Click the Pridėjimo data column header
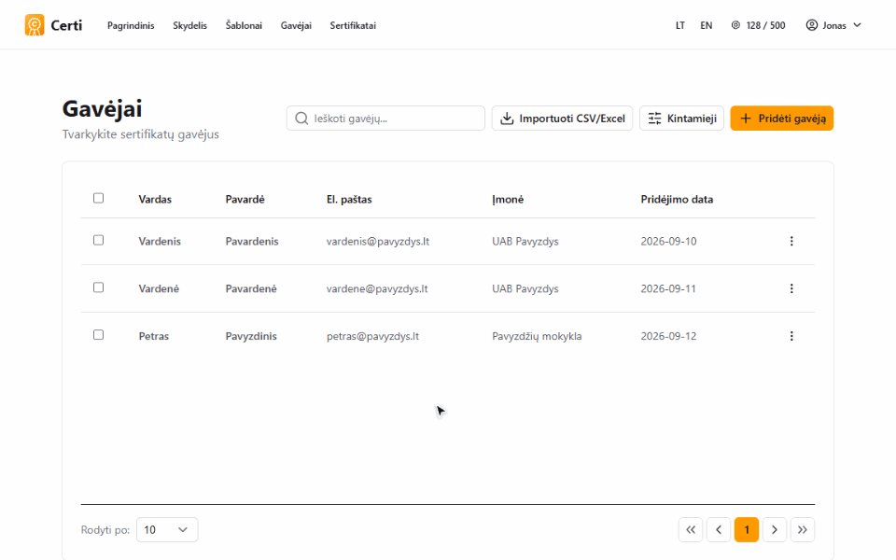896x560 pixels. tap(677, 200)
